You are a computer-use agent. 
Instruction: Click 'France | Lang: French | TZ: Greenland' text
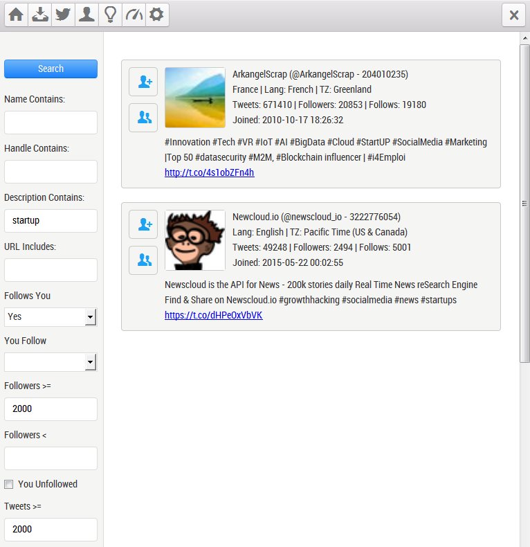coord(302,89)
